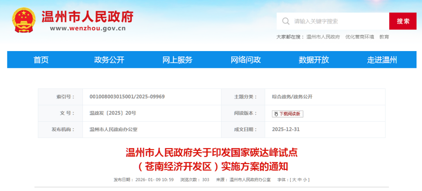Click the 温州市人民政府 site title in header
Screen dimensions: 422x191
[88, 16]
